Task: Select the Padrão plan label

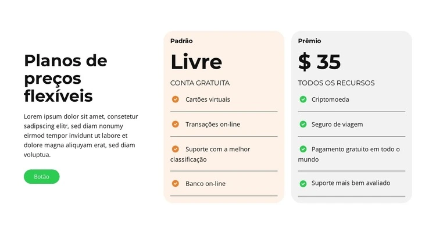Action: point(181,41)
